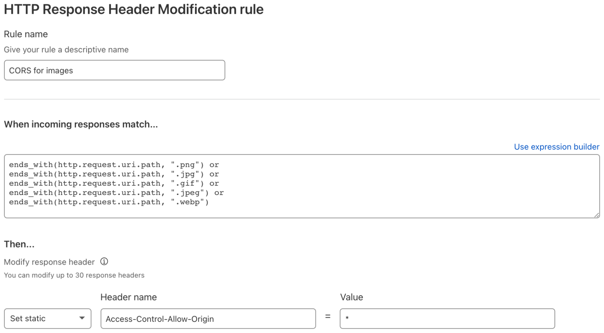Click inside the expression editor textarea

coord(302,184)
